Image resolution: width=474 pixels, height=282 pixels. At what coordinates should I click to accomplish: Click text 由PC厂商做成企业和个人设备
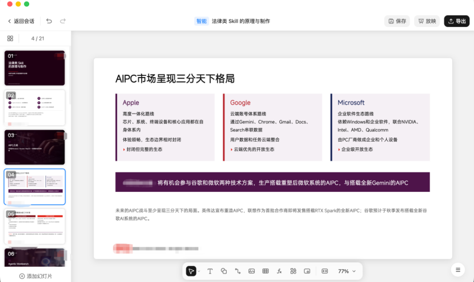click(x=368, y=140)
